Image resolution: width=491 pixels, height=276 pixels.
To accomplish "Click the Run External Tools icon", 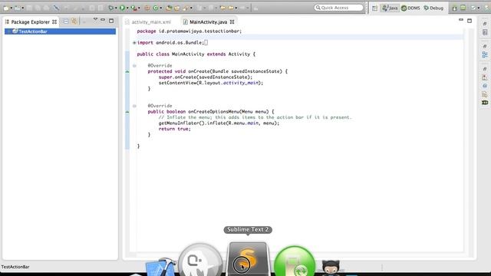I will pyautogui.click(x=134, y=8).
